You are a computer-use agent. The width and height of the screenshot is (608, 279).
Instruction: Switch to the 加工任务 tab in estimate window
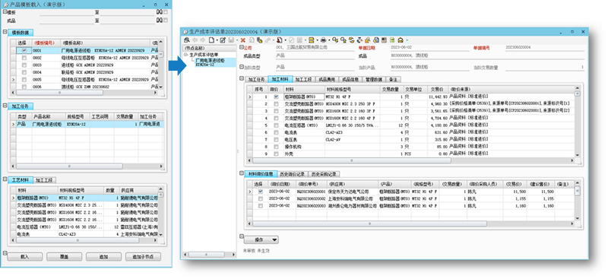click(x=256, y=80)
